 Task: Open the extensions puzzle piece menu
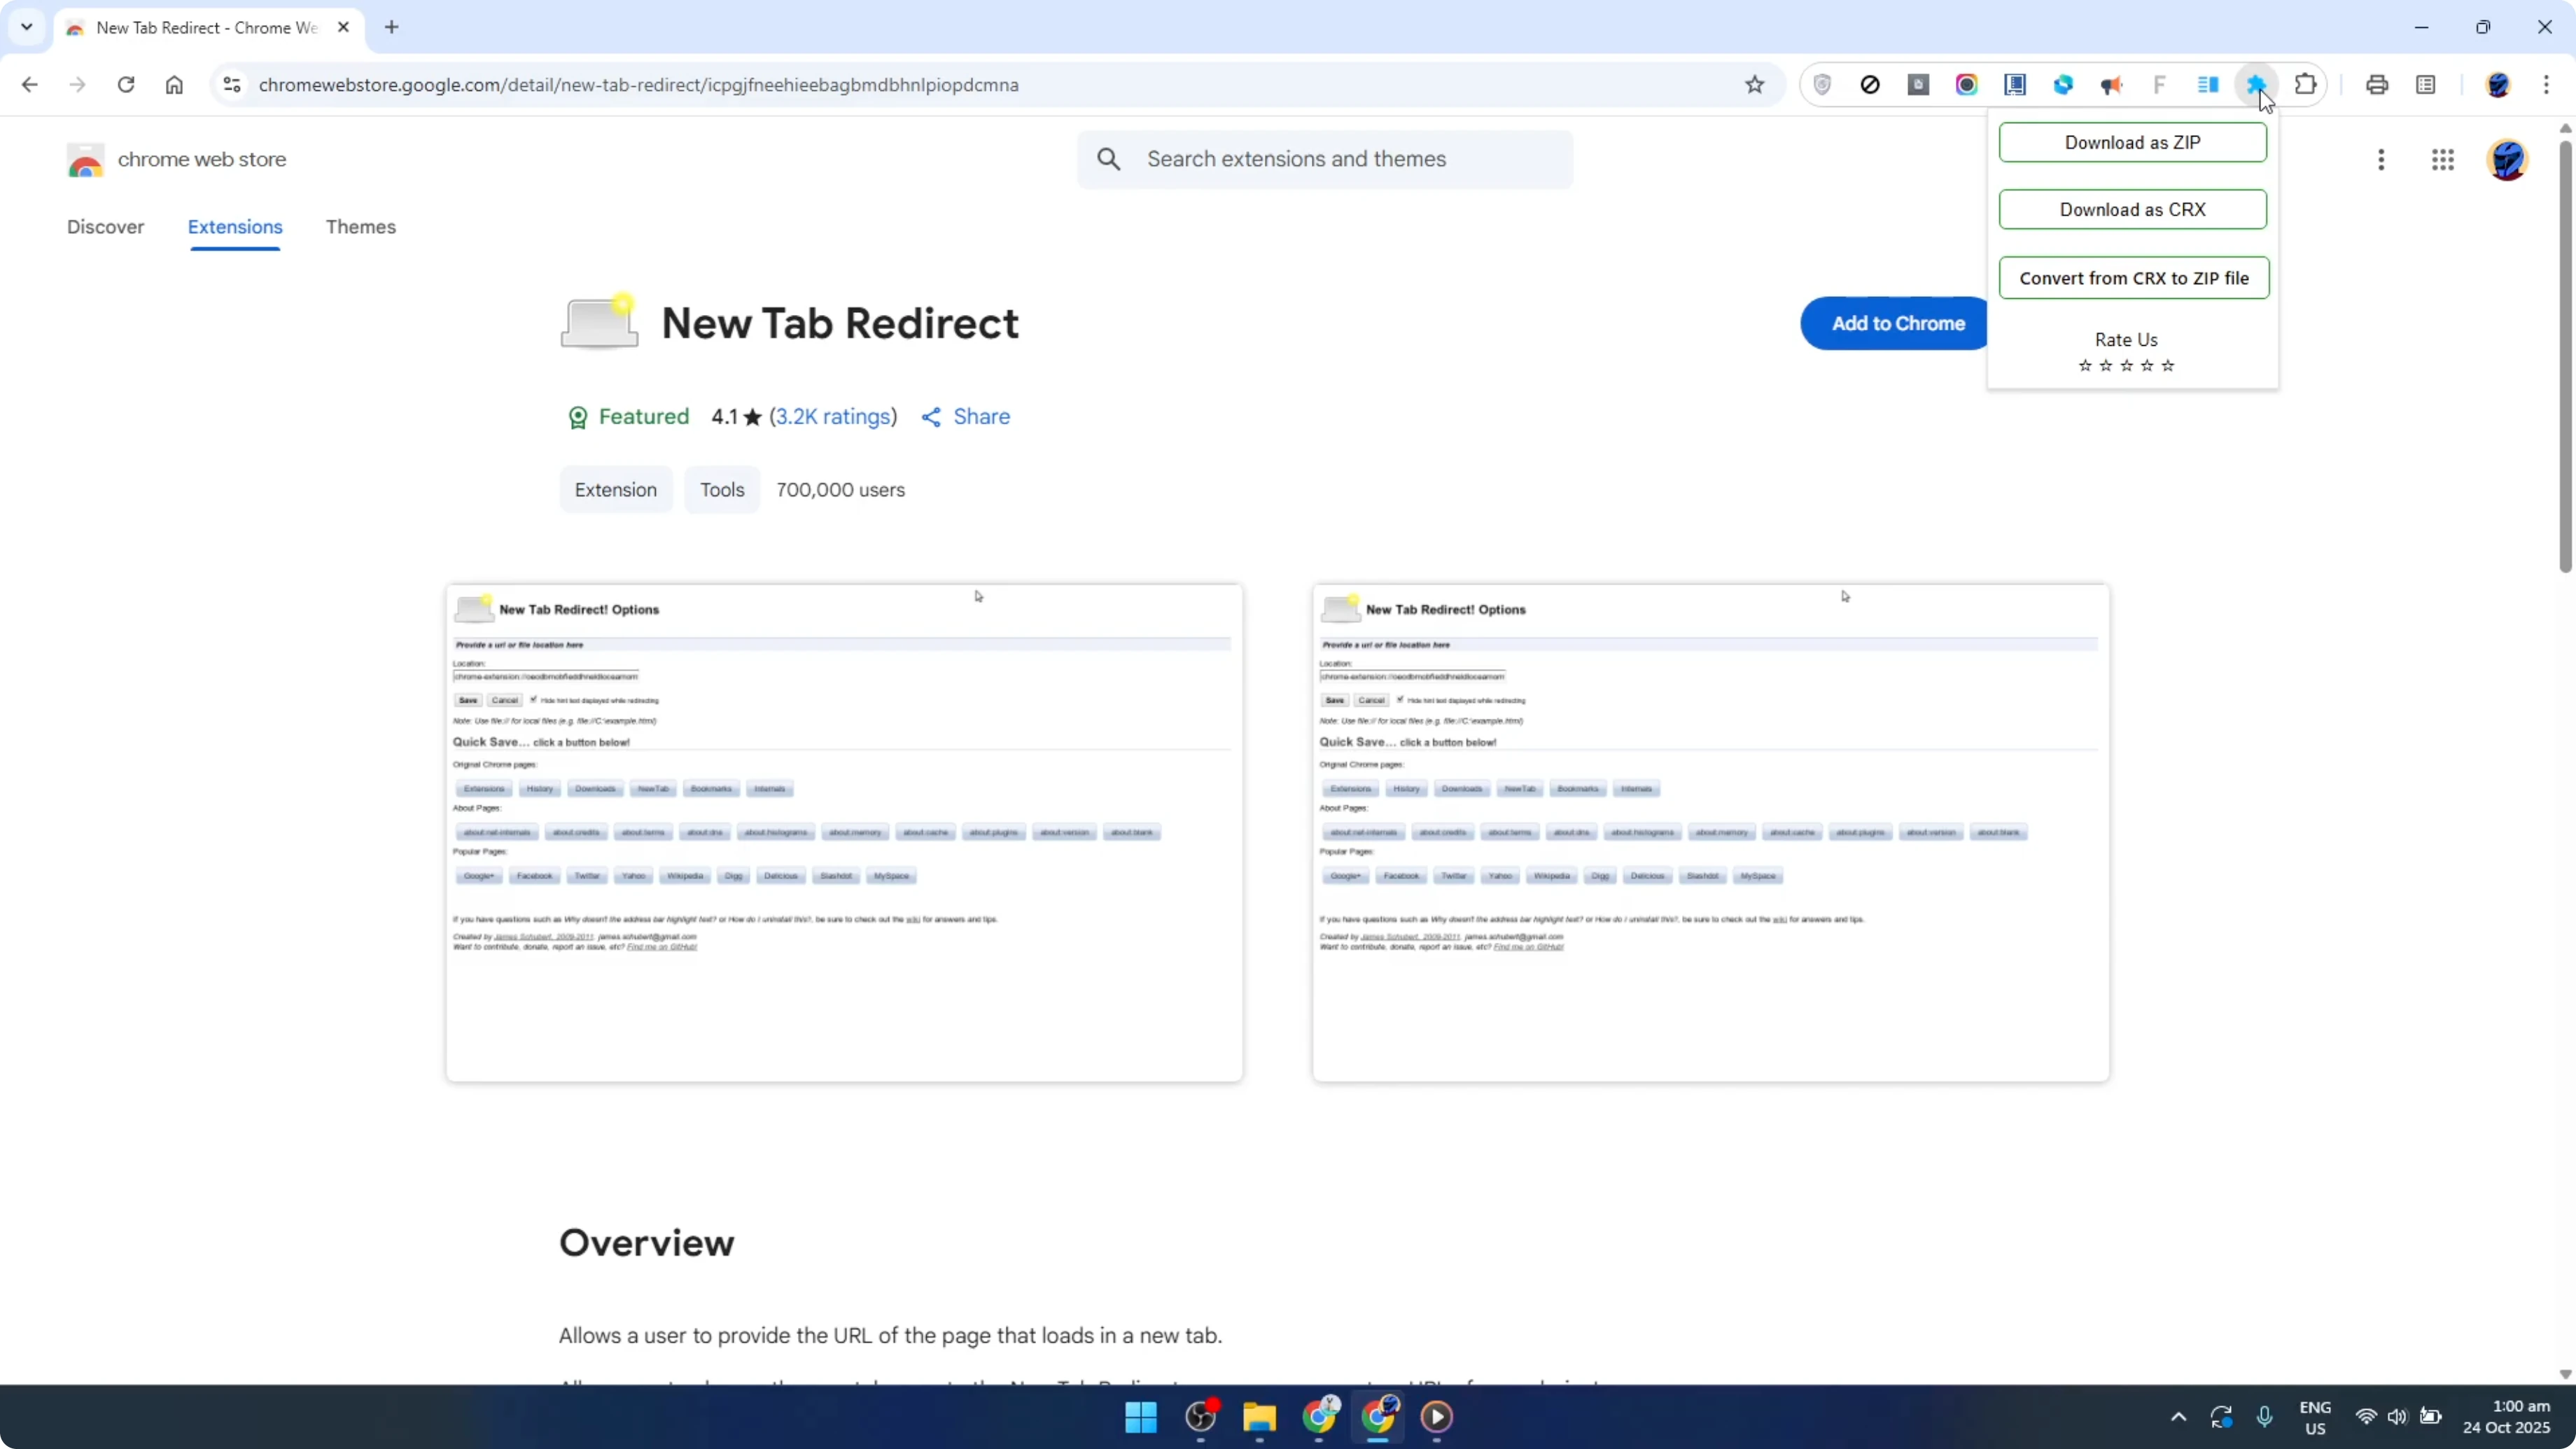tap(2305, 84)
